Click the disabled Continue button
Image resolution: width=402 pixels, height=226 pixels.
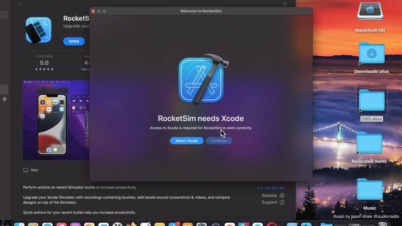[219, 141]
